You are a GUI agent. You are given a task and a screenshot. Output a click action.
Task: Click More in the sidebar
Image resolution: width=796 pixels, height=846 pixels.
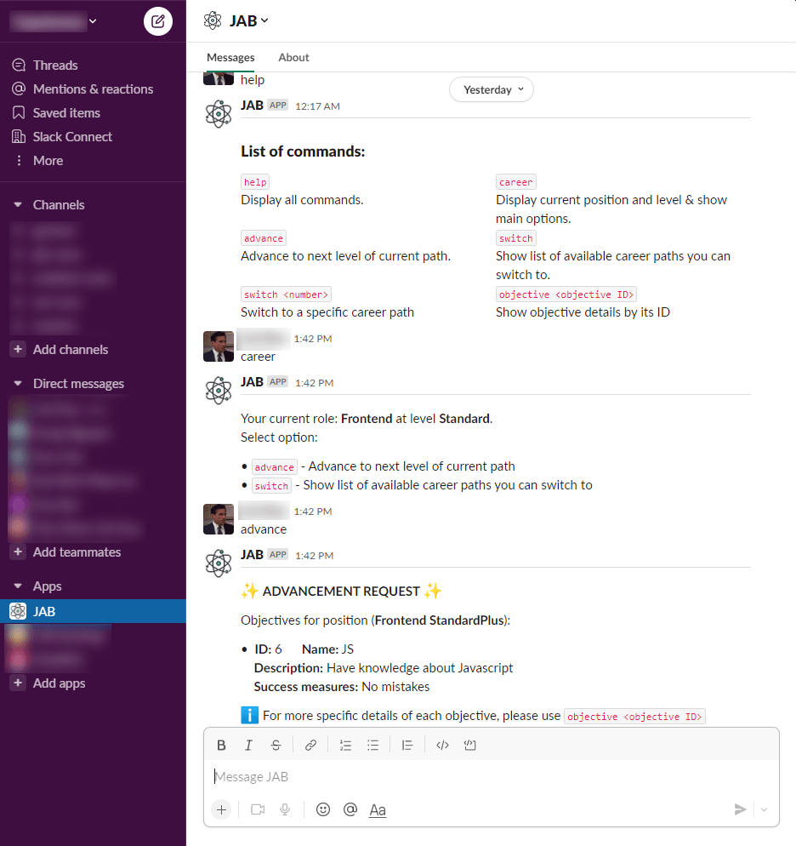click(48, 160)
